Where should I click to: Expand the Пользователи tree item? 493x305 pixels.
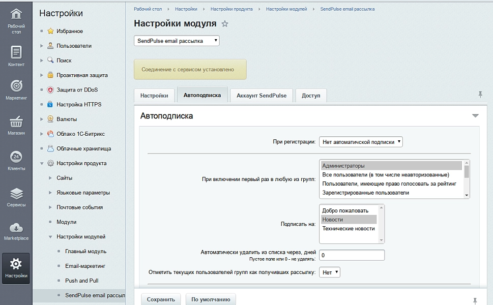pyautogui.click(x=42, y=46)
